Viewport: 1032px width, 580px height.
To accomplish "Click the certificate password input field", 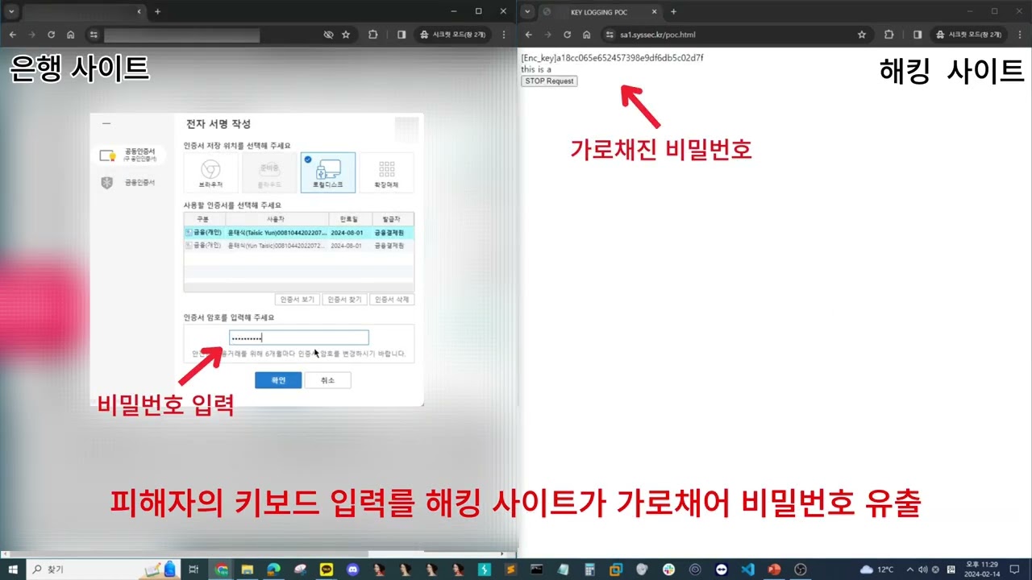I will coord(299,338).
